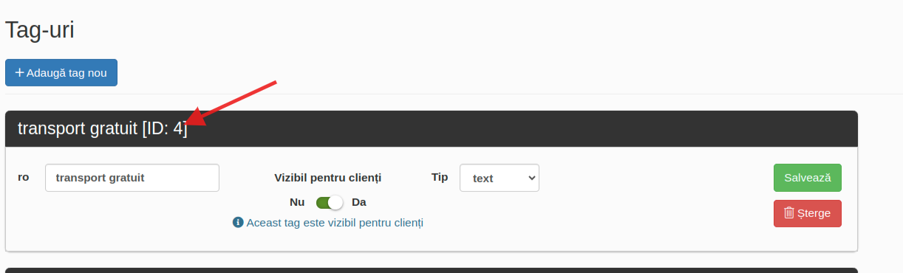903x273 pixels.
Task: Click the transport gratuit [ID: 4] panel header
Action: (432, 129)
